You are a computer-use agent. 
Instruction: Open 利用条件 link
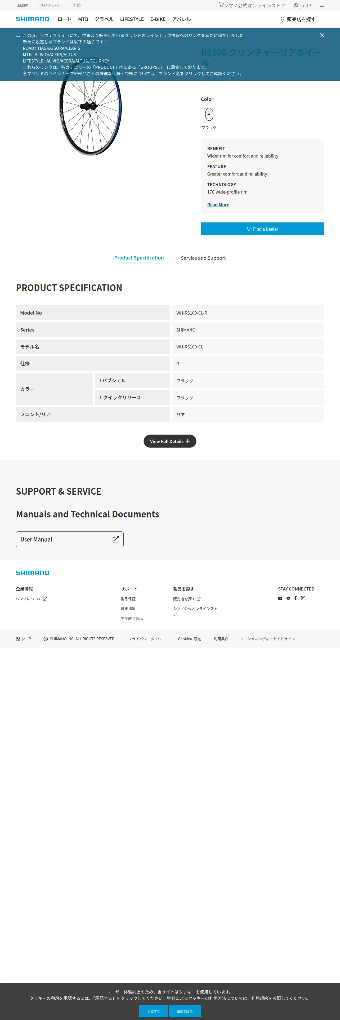pyautogui.click(x=221, y=639)
